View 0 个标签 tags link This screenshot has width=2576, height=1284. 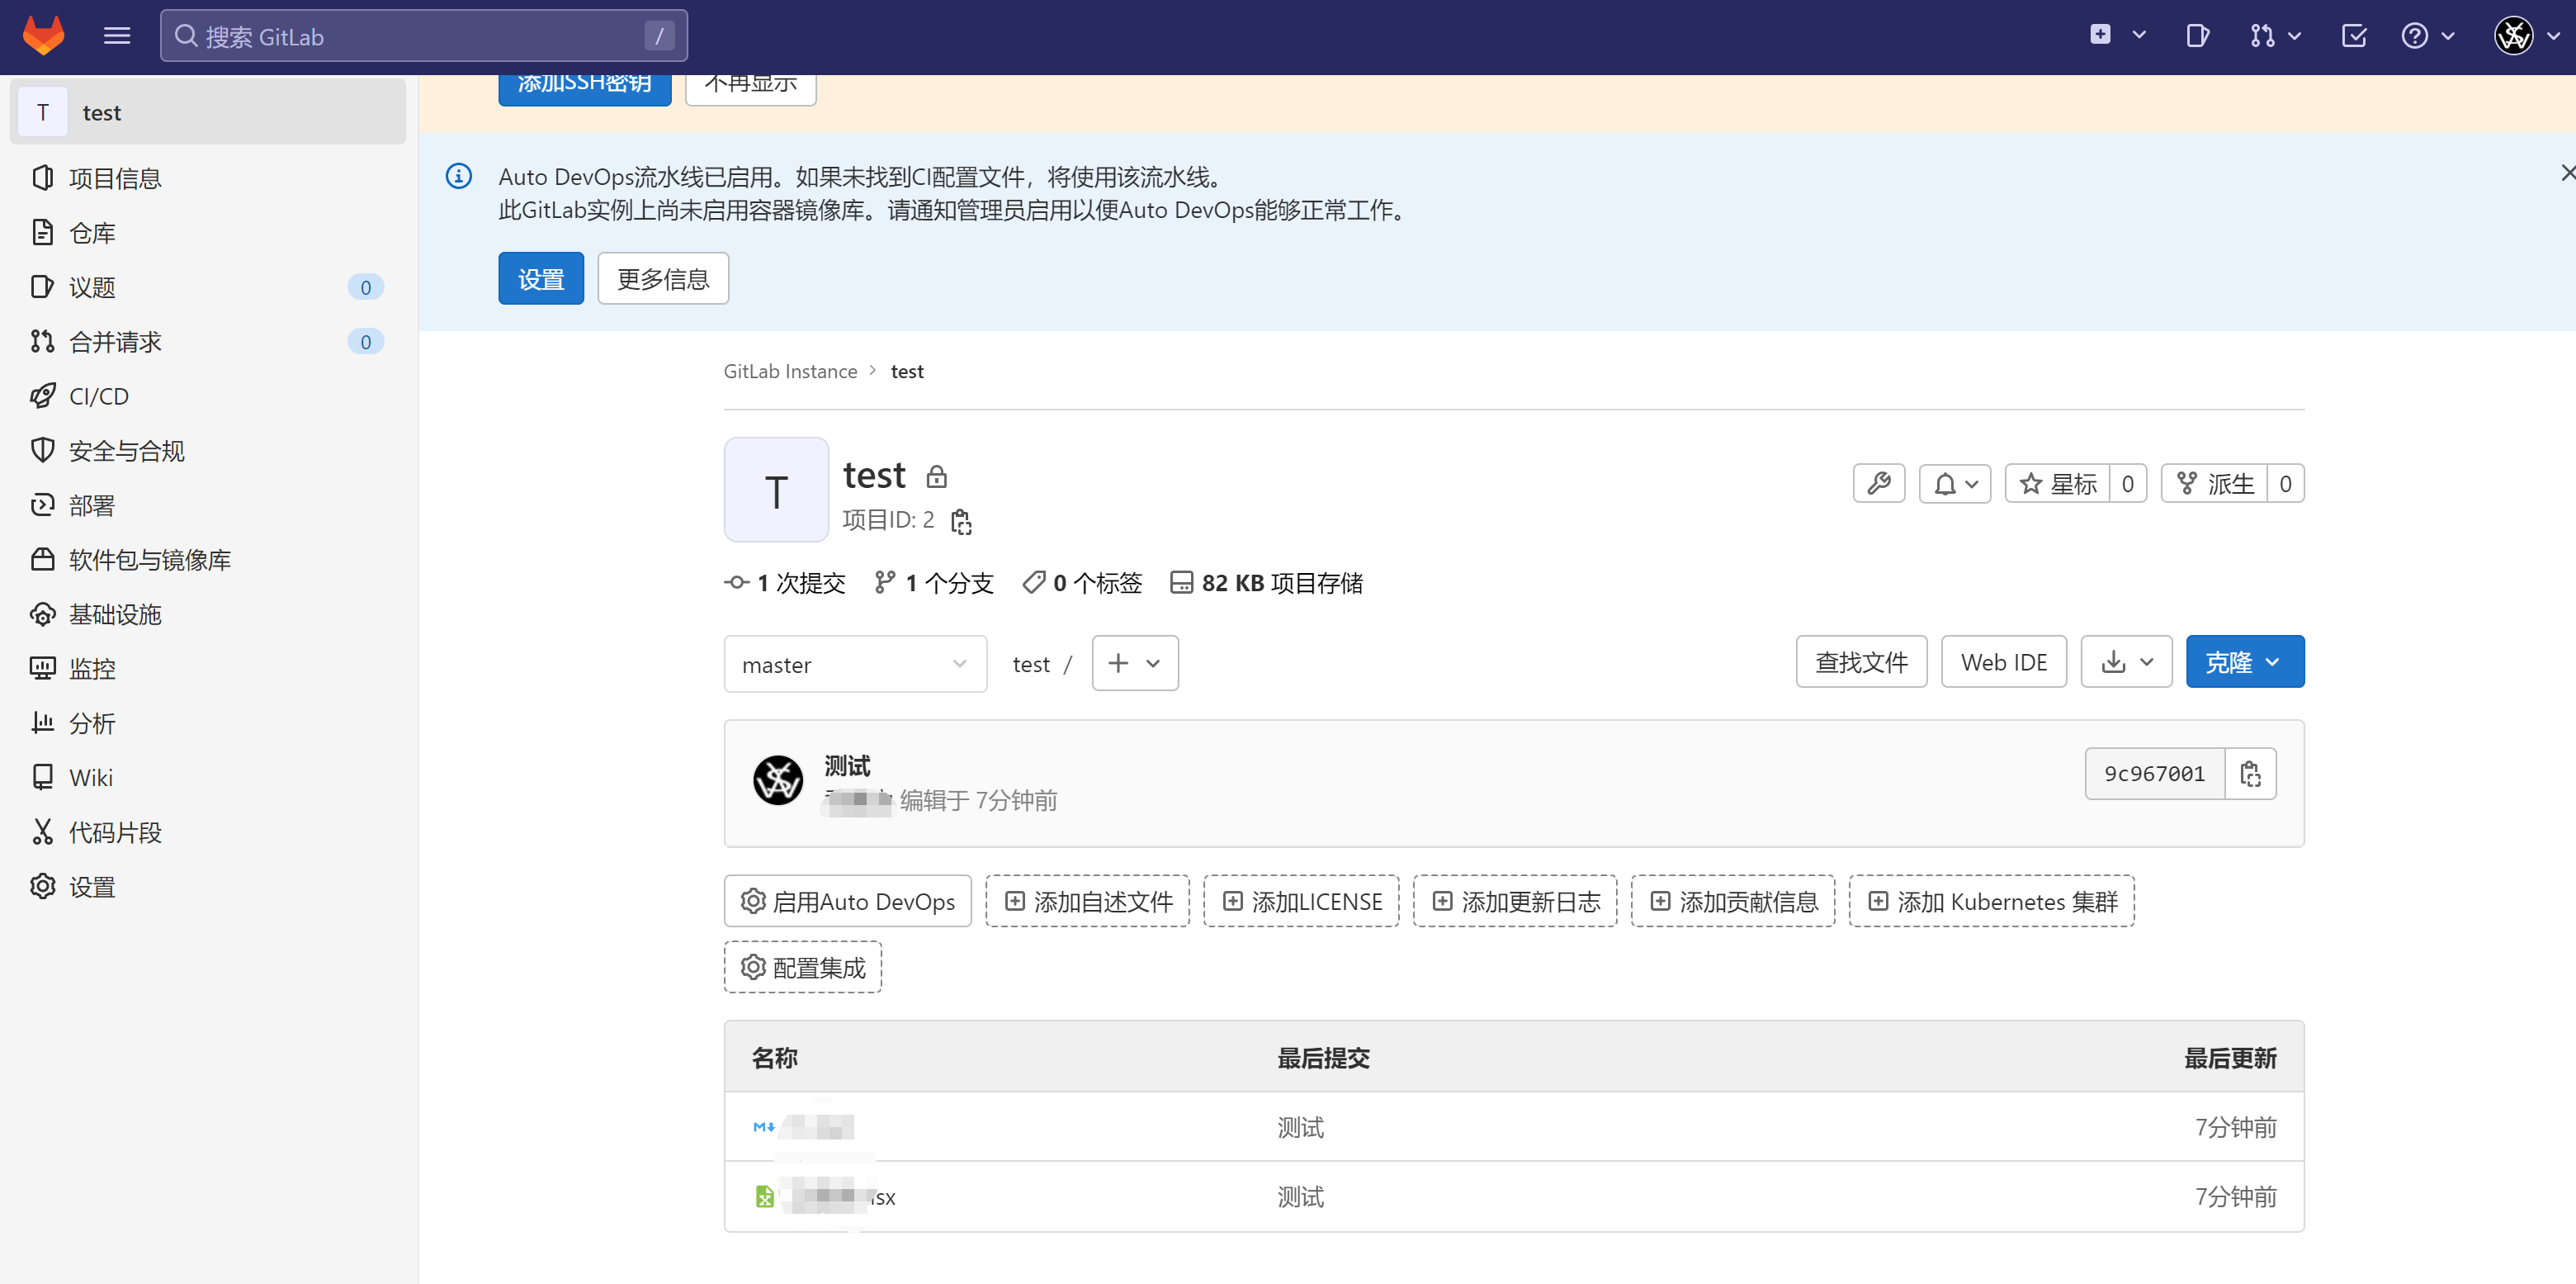click(x=1082, y=582)
